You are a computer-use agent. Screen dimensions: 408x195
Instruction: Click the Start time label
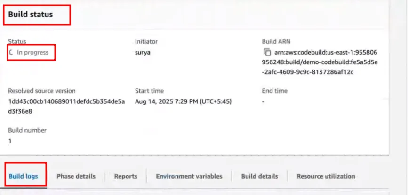pos(149,91)
